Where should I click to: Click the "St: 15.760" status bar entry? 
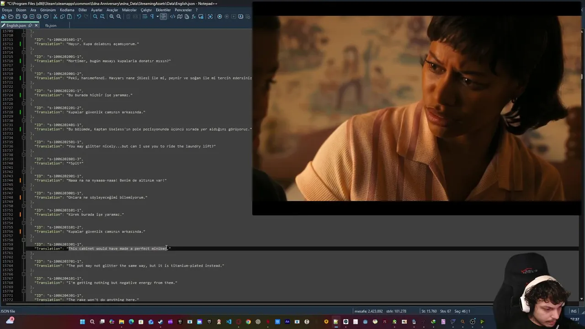tap(429, 311)
